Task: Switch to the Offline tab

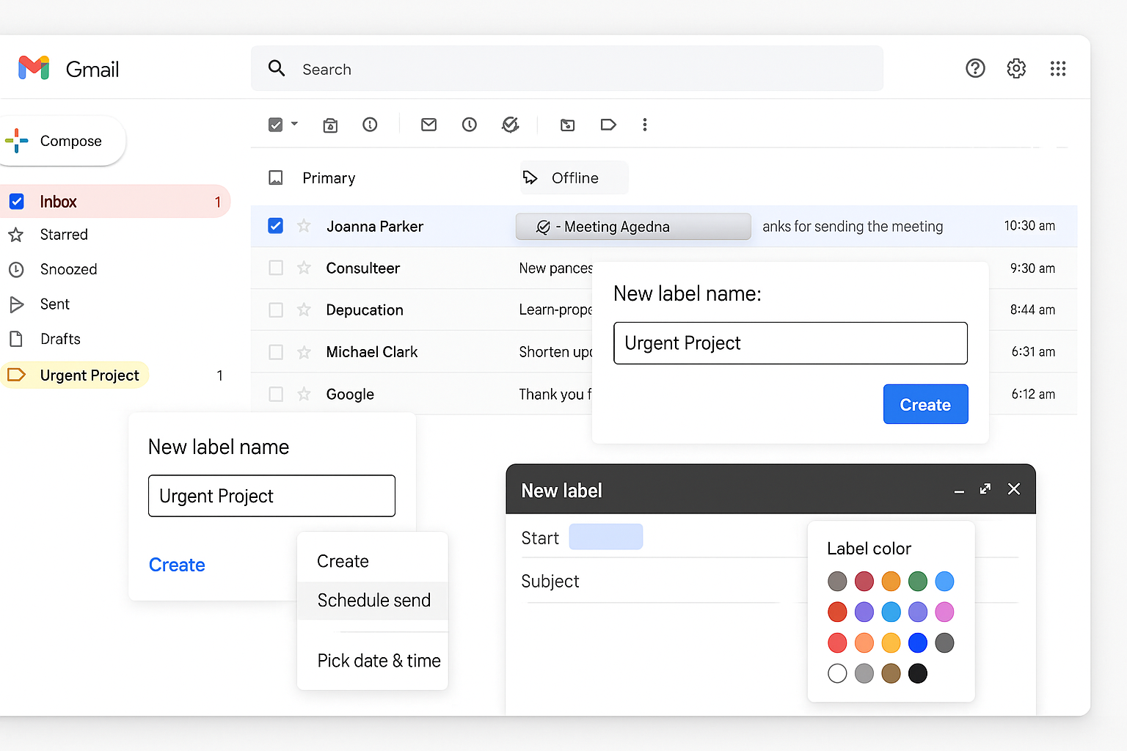Action: 574,177
